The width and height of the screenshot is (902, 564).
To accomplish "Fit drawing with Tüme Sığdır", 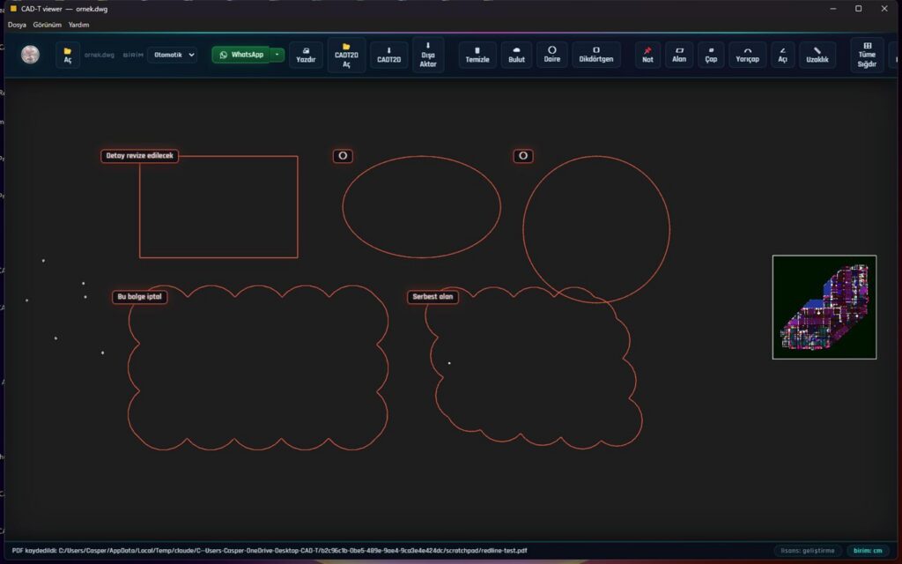I will [867, 56].
